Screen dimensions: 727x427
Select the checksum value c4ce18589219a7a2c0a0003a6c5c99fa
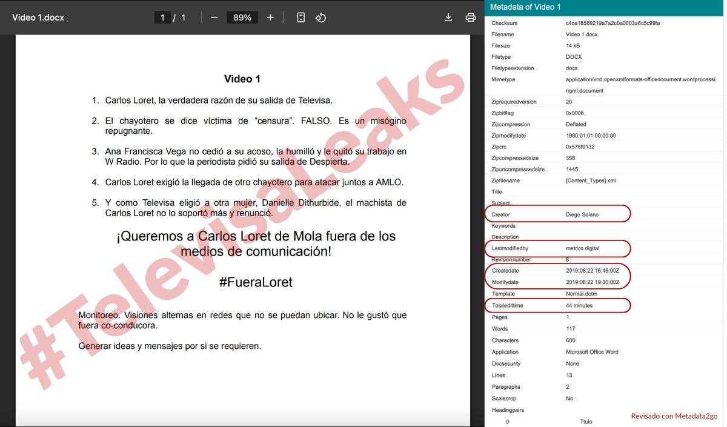point(612,23)
